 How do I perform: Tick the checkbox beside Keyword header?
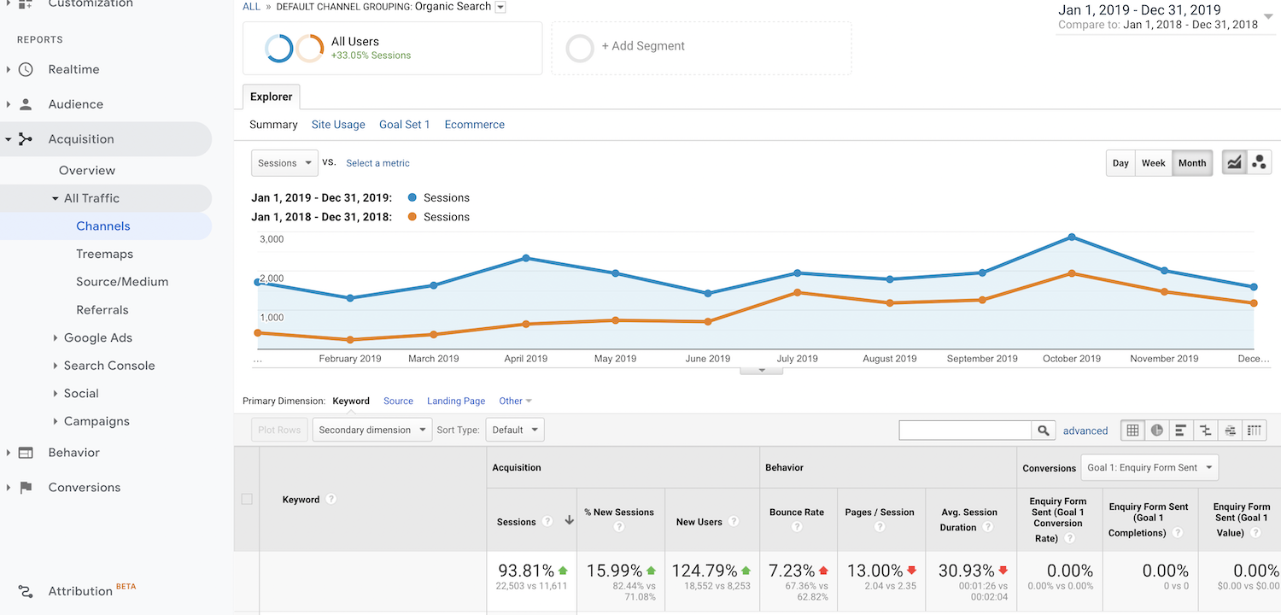(247, 499)
